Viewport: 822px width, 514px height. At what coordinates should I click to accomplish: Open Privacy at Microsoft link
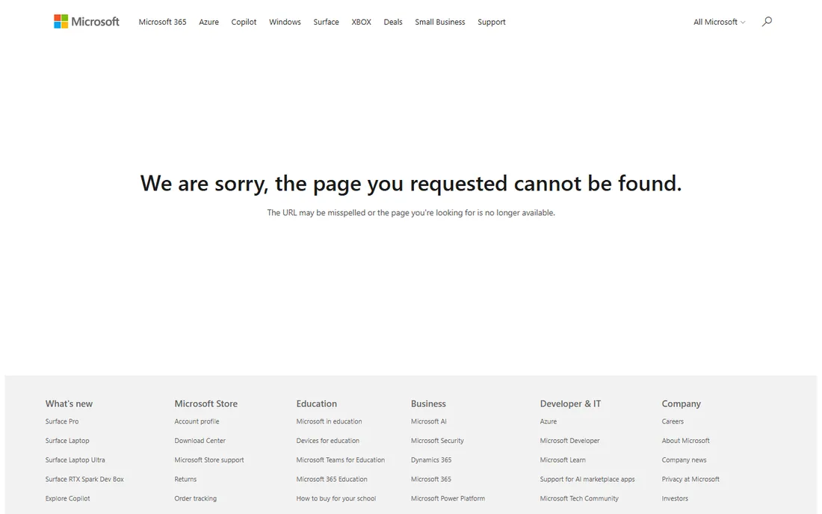(x=690, y=479)
